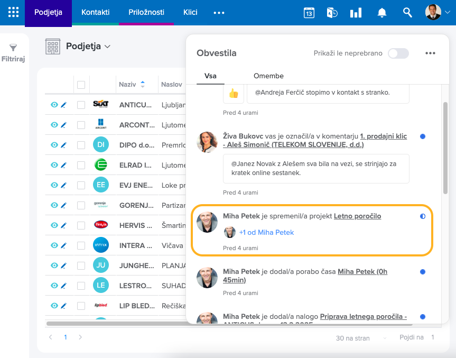Click the pencil edit icon for ELRAD row

pos(63,166)
